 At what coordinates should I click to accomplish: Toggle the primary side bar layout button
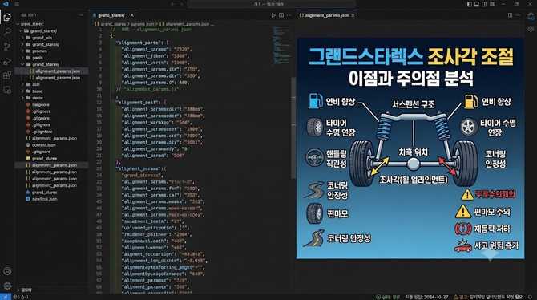tap(470, 4)
